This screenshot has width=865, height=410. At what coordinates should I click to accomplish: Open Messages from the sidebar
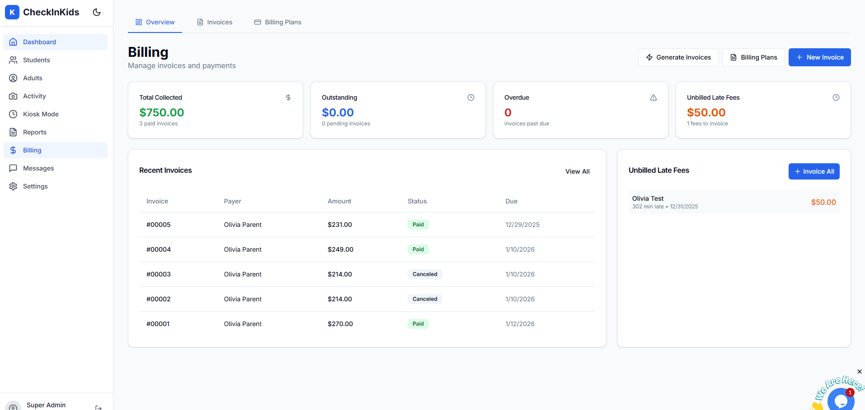click(55, 168)
